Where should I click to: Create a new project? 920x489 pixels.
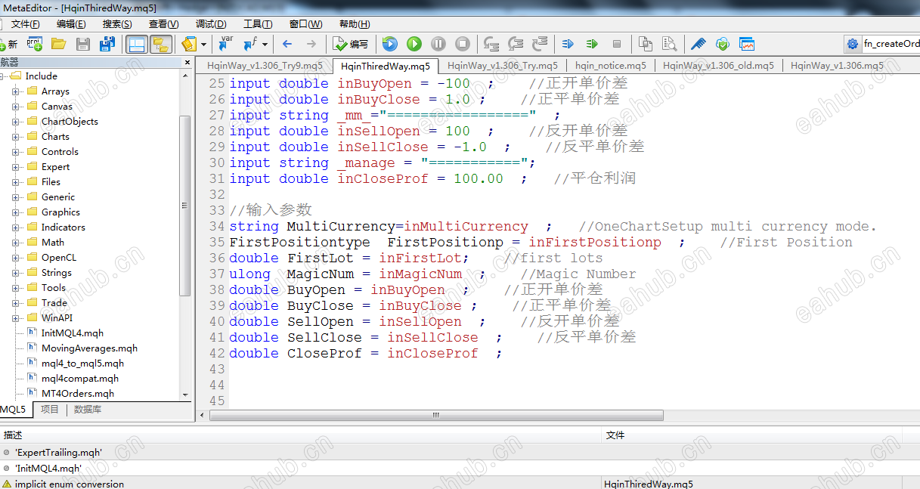(35, 44)
